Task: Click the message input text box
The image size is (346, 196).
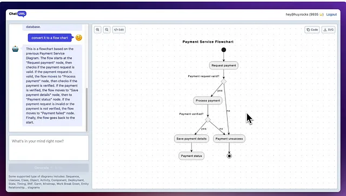Action: pos(49,148)
